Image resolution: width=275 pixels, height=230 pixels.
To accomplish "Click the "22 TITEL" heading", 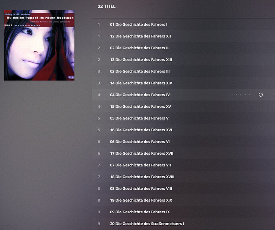I will 106,6.
